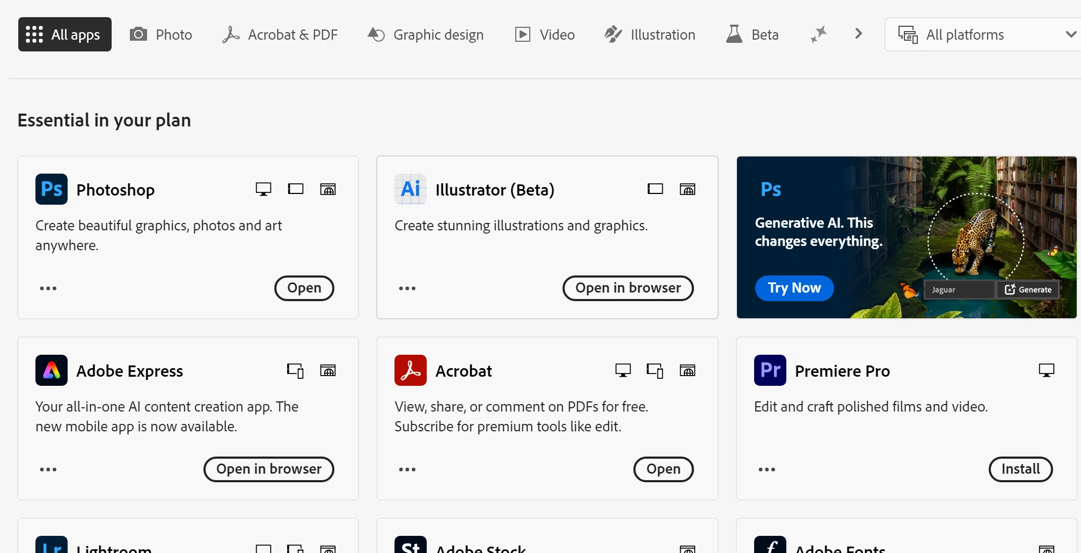1081x553 pixels.
Task: Switch to the Photo category tab
Action: [x=161, y=34]
